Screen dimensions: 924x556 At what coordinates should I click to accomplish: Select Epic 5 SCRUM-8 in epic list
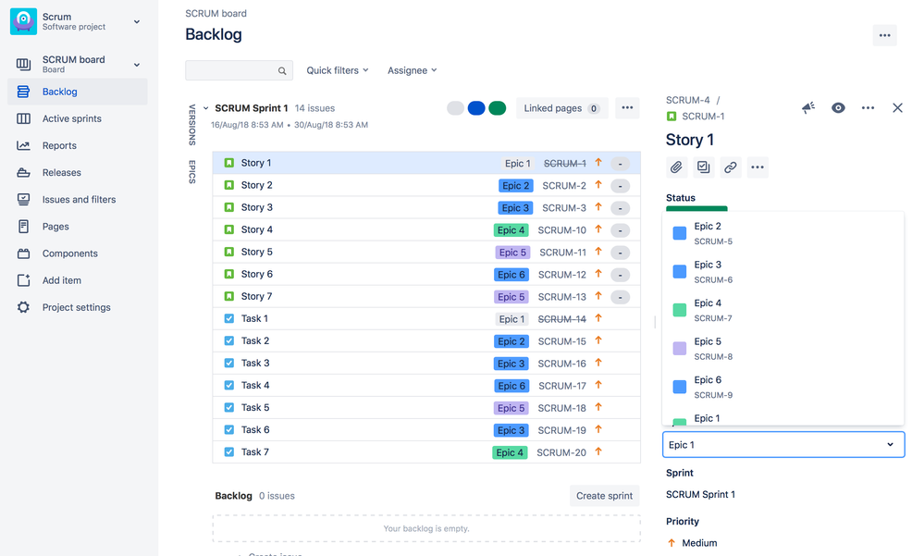pos(783,349)
